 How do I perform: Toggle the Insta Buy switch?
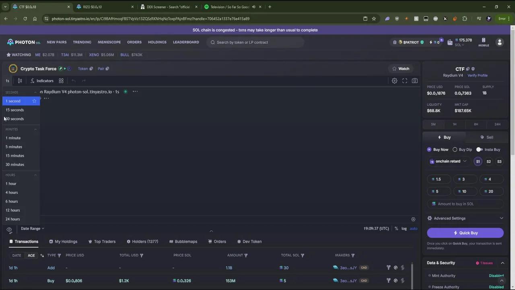479,149
